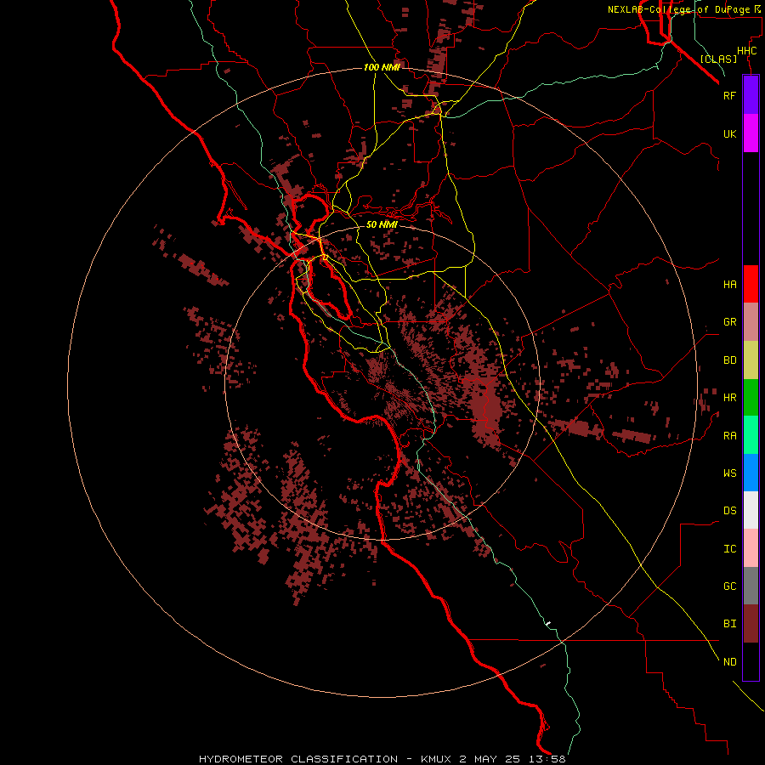The height and width of the screenshot is (765, 765).
Task: Click the HA red legend swatch
Action: point(751,284)
